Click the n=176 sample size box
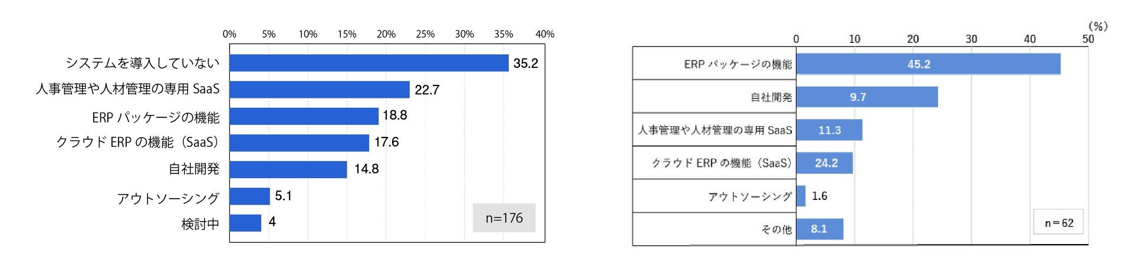Screen dimensions: 1132x273 [504, 218]
